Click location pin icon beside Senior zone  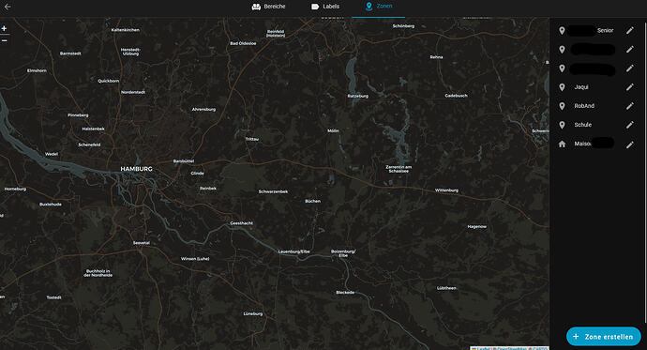tap(562, 31)
